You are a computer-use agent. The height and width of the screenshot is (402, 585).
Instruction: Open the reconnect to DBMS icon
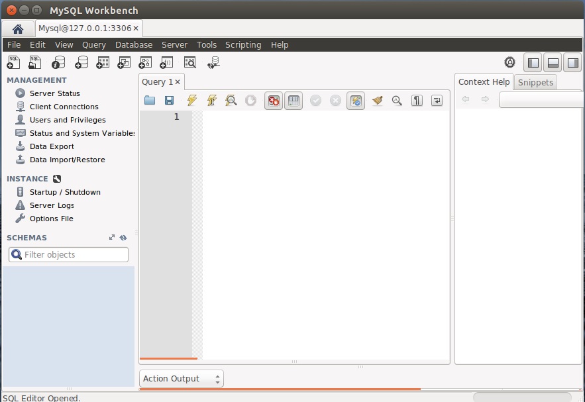[213, 62]
